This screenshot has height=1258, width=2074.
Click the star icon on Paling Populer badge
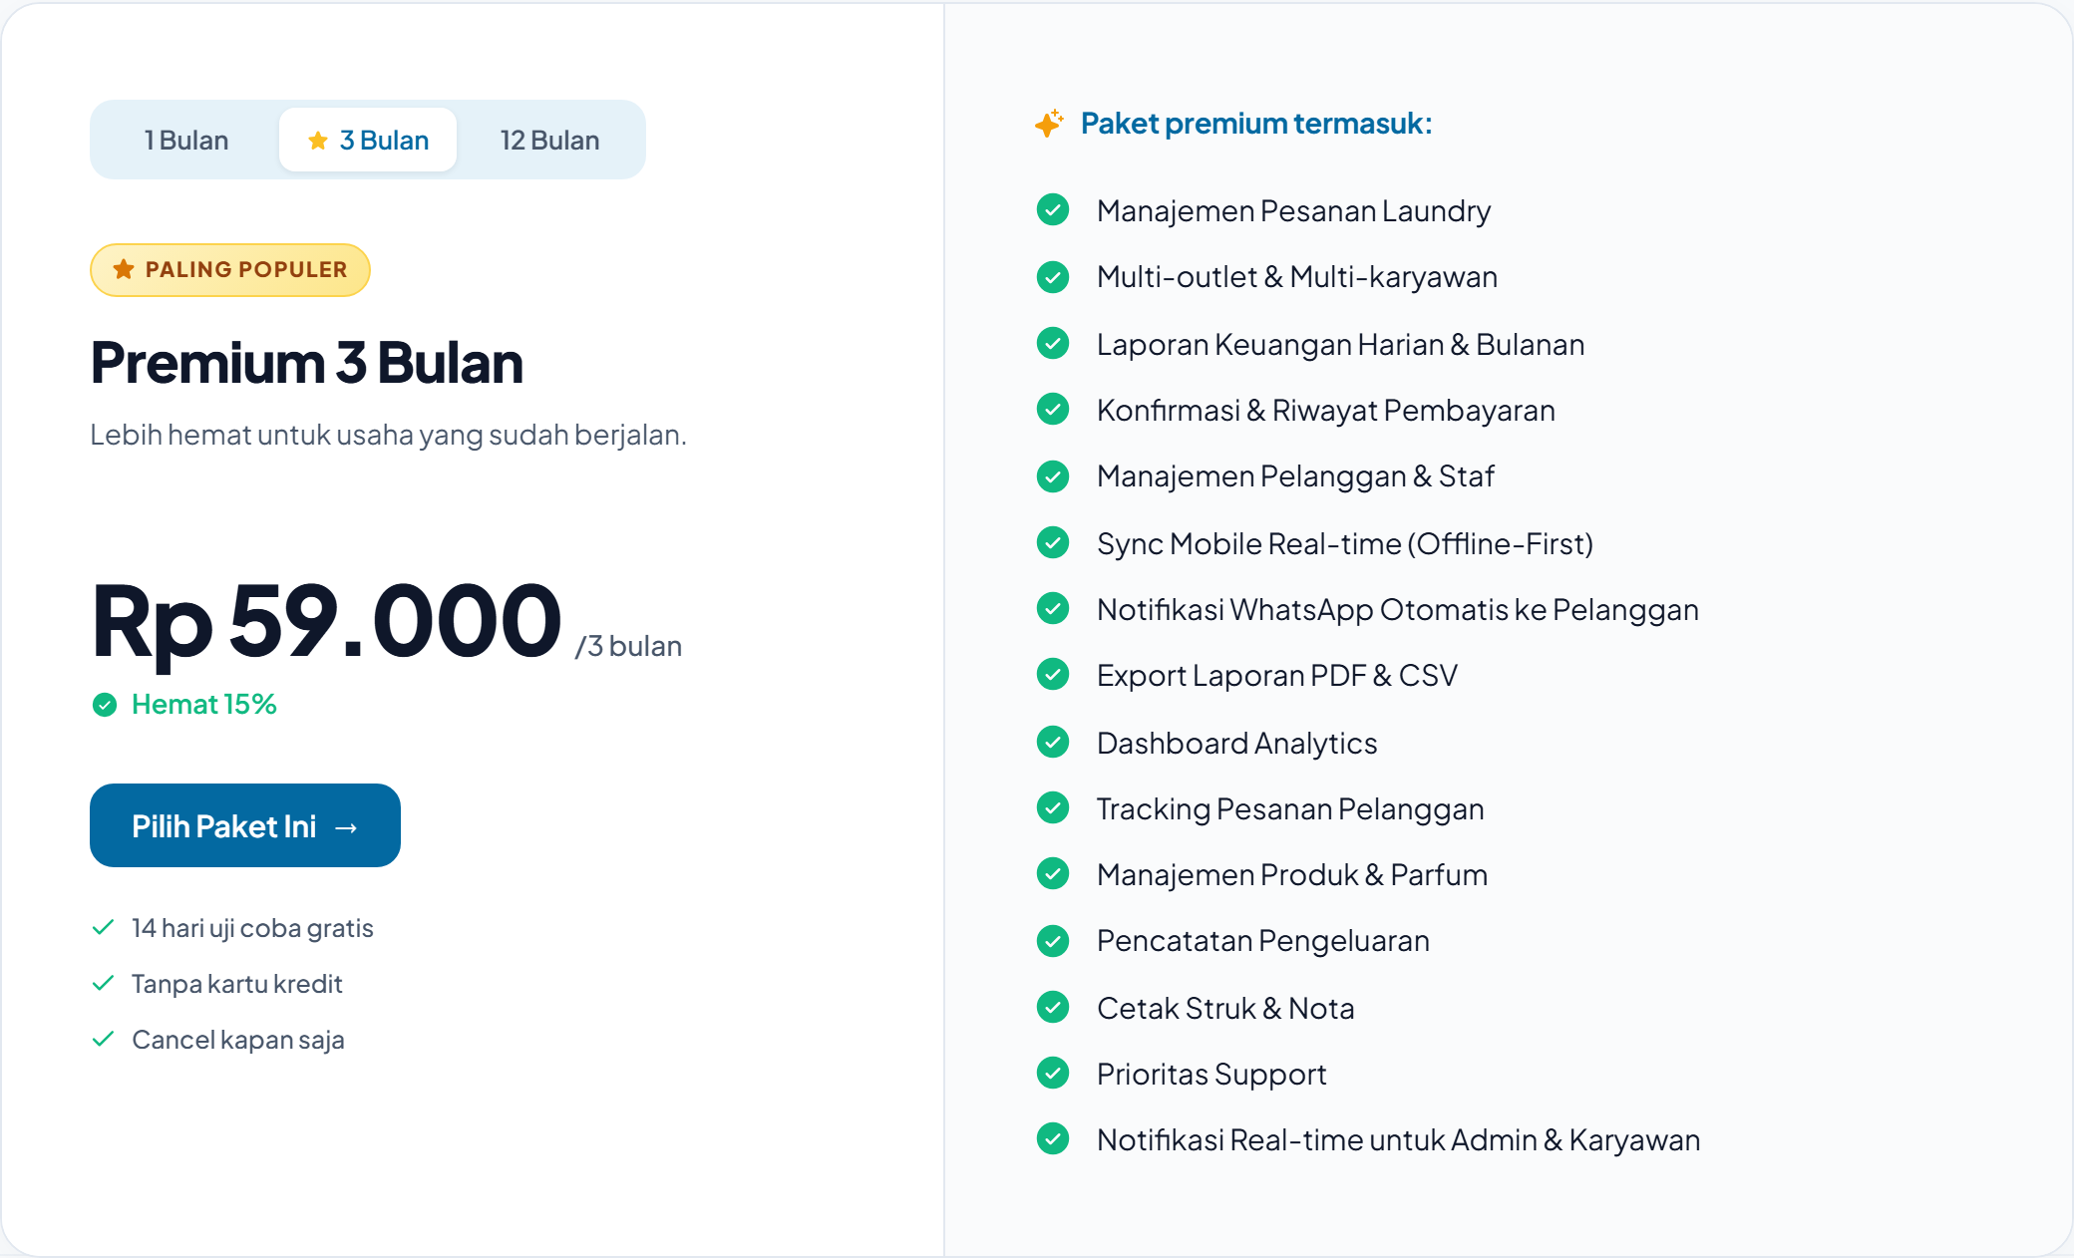pyautogui.click(x=124, y=269)
